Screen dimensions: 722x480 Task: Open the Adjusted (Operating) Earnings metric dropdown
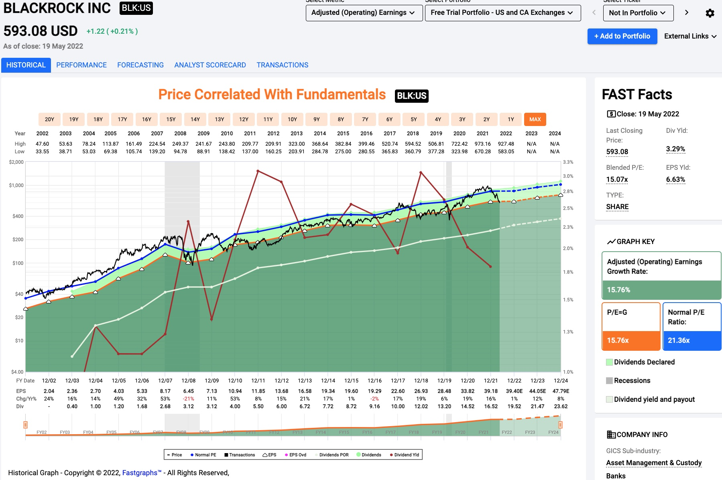click(x=364, y=13)
